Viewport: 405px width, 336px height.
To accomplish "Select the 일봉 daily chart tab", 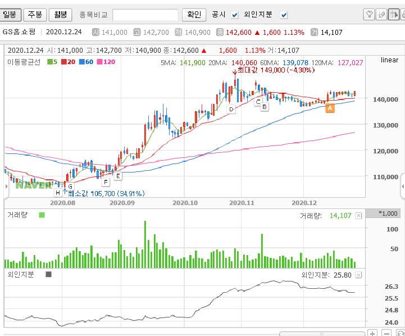I will click(x=10, y=15).
